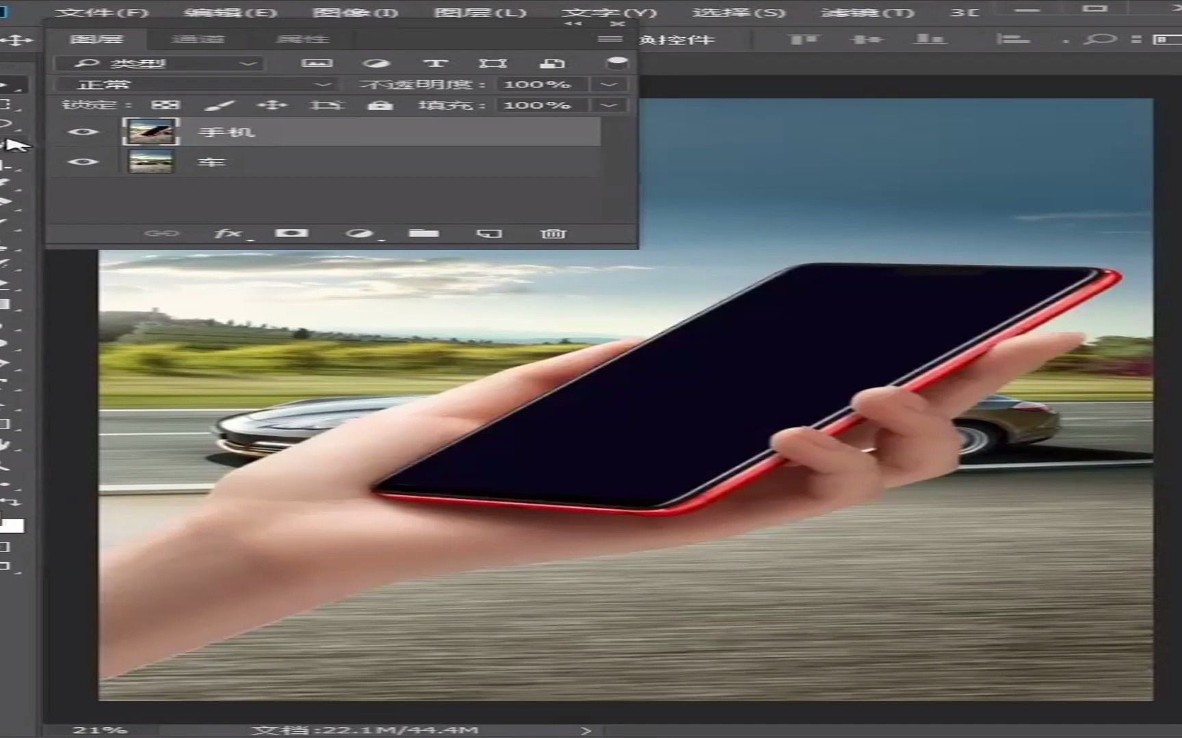The image size is (1182, 738).
Task: Expand the opacity slider dropdown arrow
Action: click(609, 85)
